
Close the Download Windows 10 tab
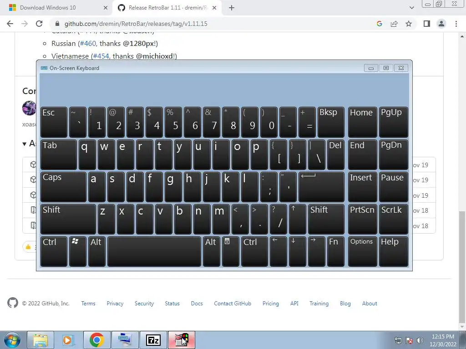pos(106,8)
